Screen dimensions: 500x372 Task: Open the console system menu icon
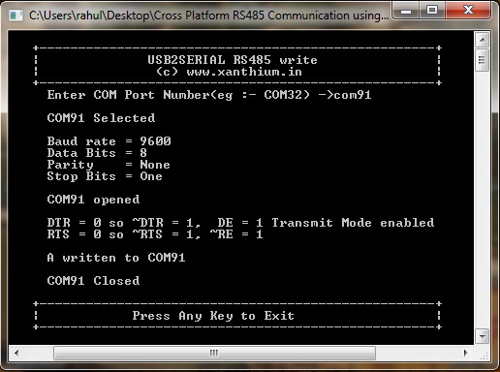(16, 15)
